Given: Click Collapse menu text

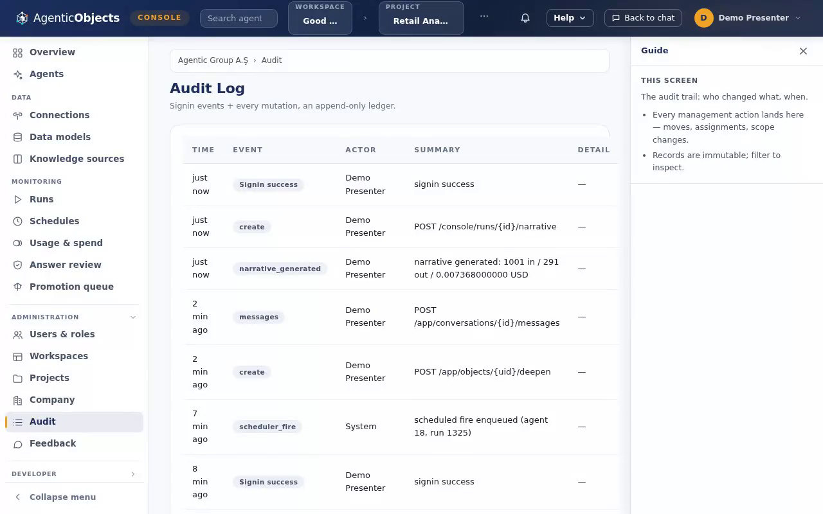Looking at the screenshot, I should (x=62, y=497).
